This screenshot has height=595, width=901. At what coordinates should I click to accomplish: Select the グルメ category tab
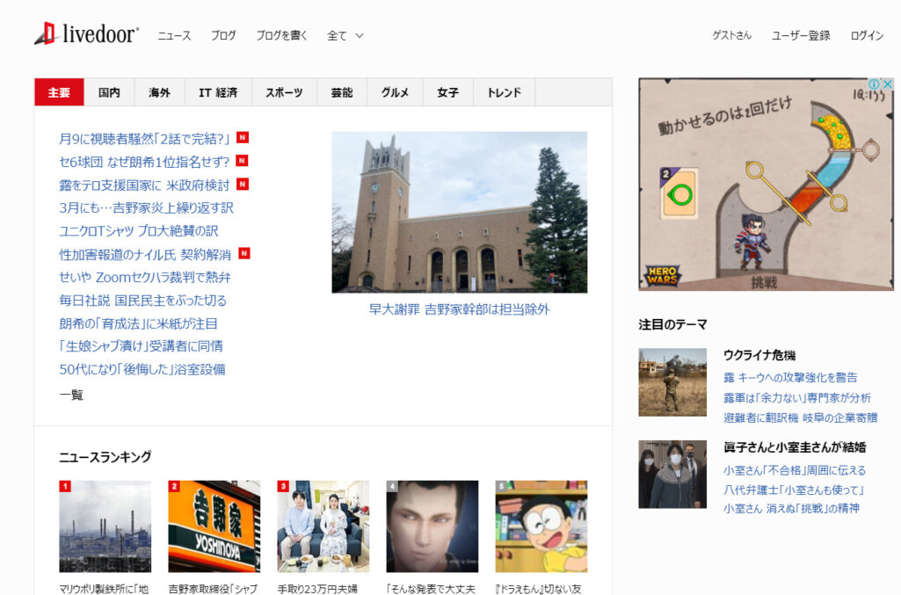[395, 91]
